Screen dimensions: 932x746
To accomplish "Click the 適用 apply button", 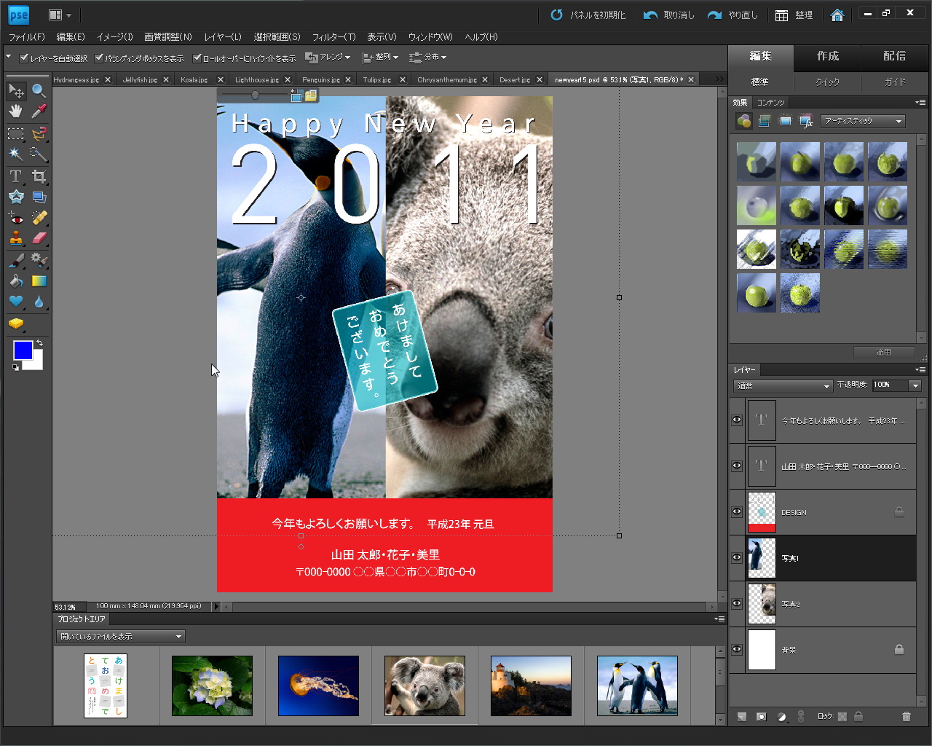I will pyautogui.click(x=884, y=352).
